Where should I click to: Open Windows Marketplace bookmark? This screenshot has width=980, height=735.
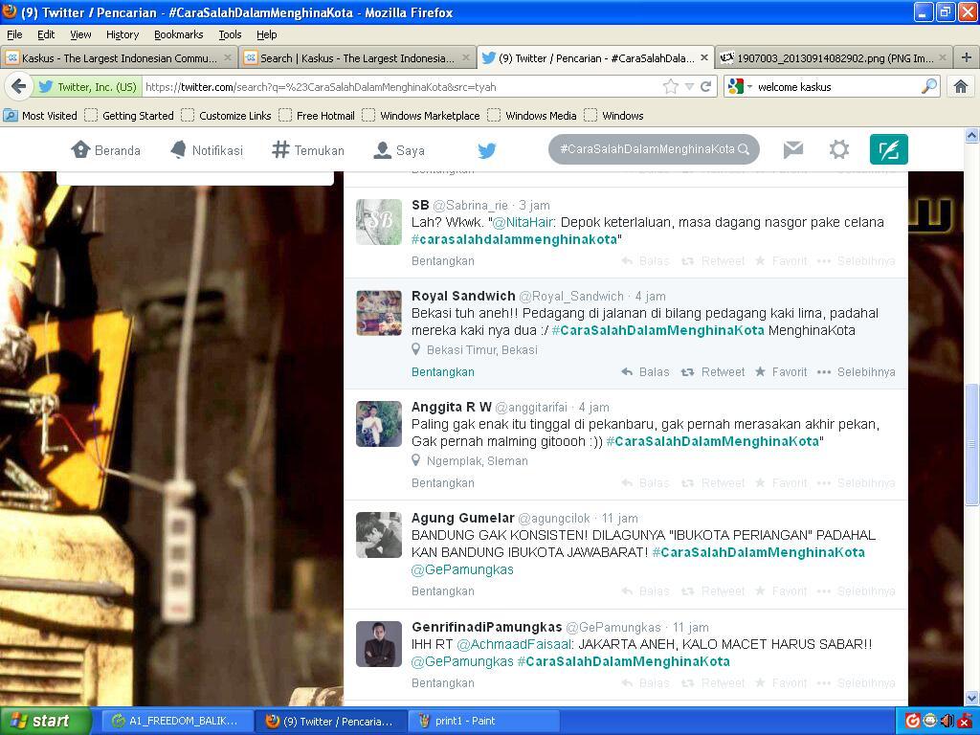pos(422,115)
